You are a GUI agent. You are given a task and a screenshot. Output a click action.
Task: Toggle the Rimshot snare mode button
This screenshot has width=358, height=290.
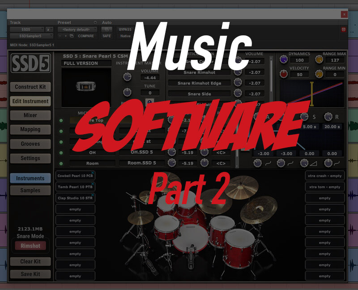click(30, 246)
